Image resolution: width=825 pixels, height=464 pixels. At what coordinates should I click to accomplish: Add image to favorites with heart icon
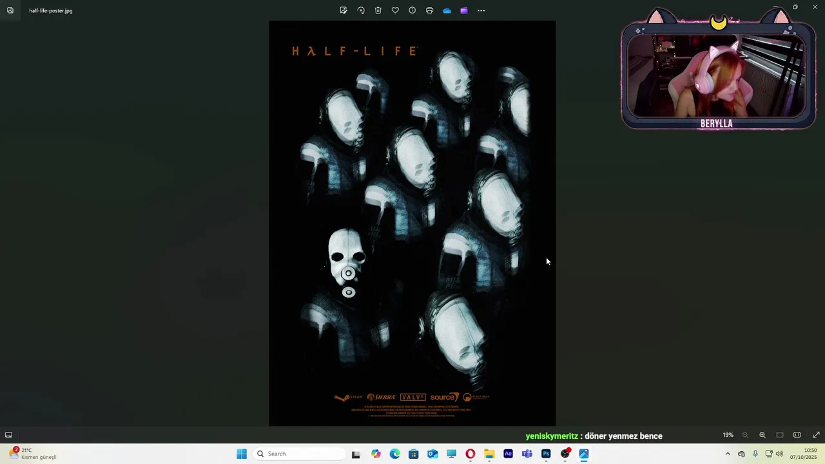click(x=395, y=10)
